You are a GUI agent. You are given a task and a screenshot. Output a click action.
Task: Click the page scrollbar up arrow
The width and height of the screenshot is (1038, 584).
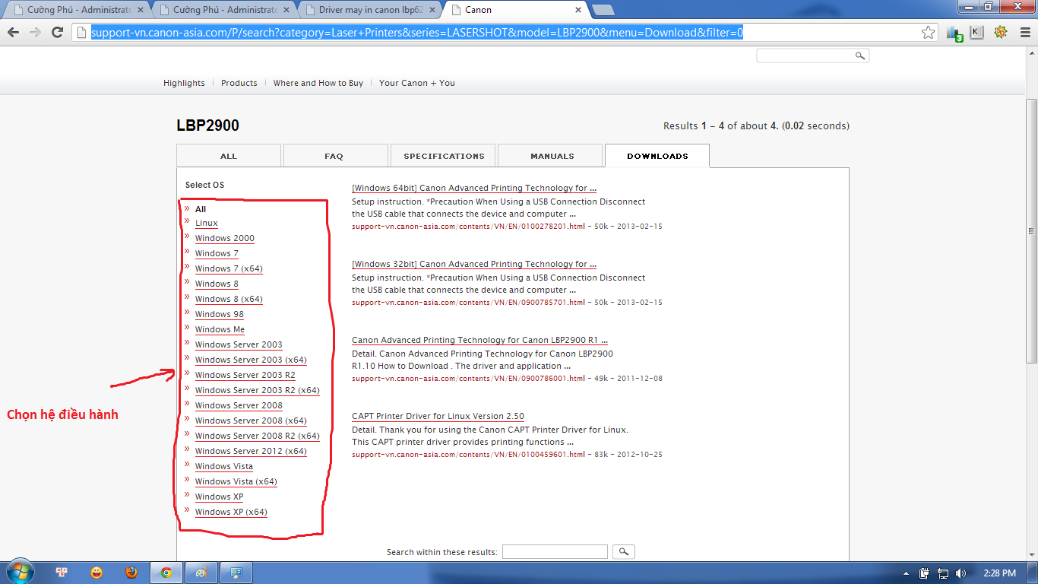tap(1031, 53)
